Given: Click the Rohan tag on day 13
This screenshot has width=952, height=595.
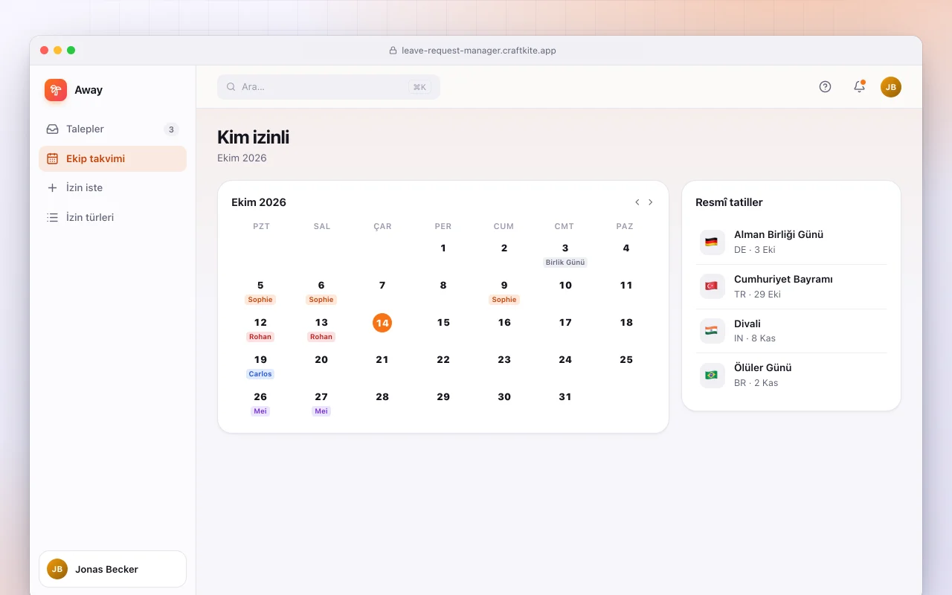Looking at the screenshot, I should [x=321, y=337].
